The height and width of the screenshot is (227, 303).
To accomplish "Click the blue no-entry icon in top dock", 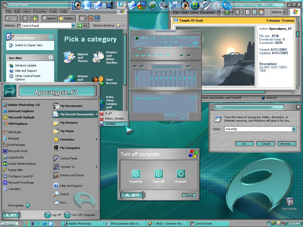I will point(226,5).
